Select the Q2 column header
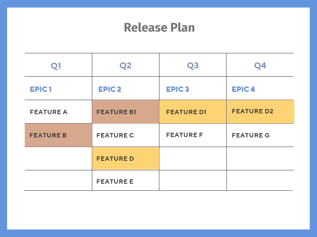This screenshot has height=237, width=317. pyautogui.click(x=125, y=66)
